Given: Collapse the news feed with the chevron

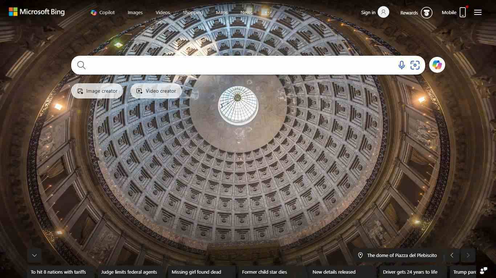Looking at the screenshot, I should click(34, 255).
